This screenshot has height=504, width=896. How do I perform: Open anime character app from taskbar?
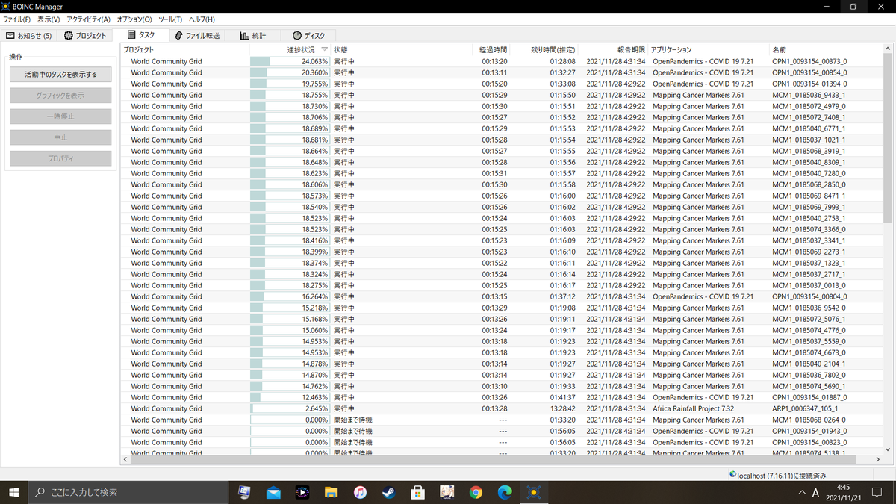[447, 492]
